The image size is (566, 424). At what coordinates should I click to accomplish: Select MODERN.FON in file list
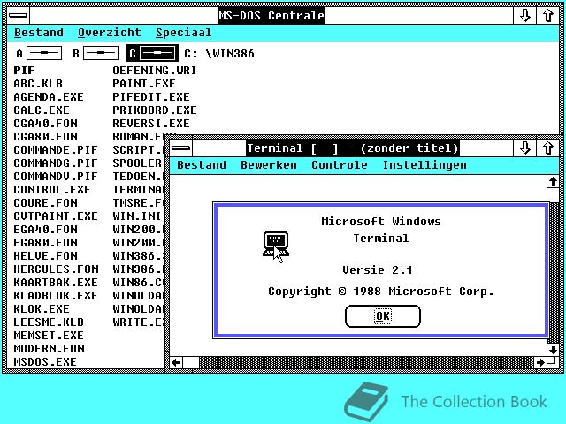(x=50, y=349)
